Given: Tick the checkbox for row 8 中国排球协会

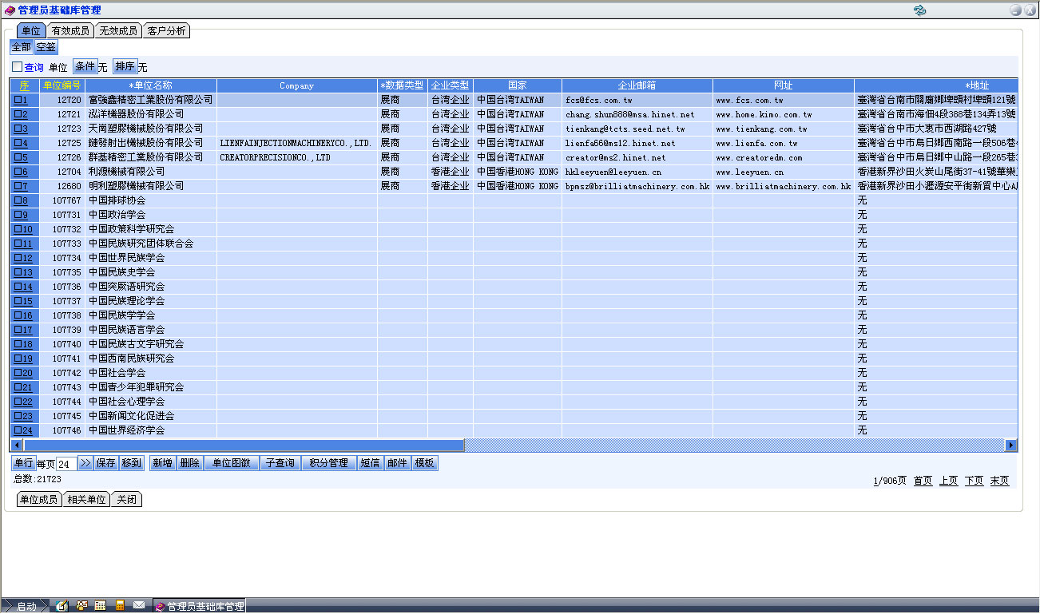Looking at the screenshot, I should (x=18, y=200).
